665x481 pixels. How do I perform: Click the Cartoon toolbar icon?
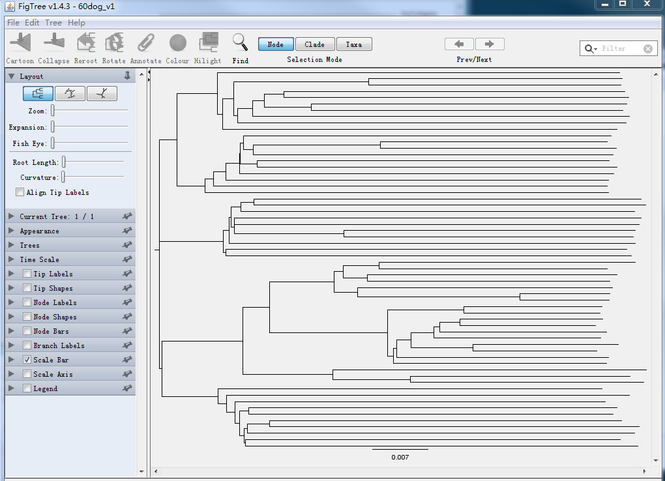pyautogui.click(x=20, y=42)
